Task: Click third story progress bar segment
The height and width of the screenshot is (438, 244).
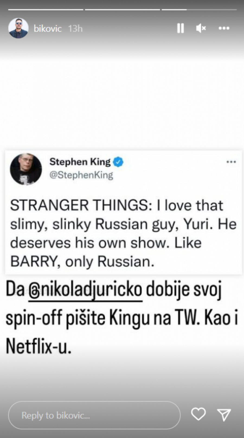Action: pos(199,10)
